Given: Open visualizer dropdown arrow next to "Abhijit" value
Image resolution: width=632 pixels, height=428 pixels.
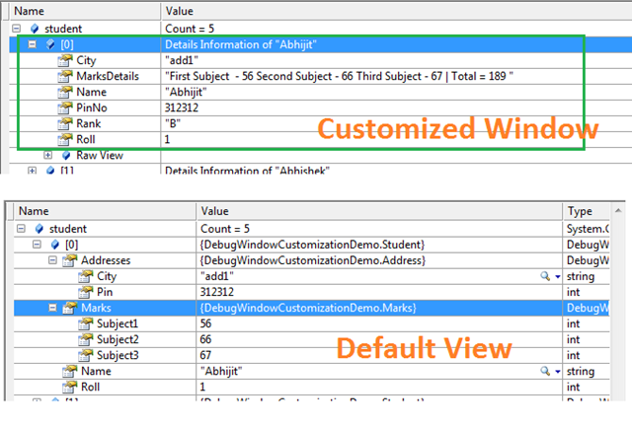Looking at the screenshot, I should 557,371.
